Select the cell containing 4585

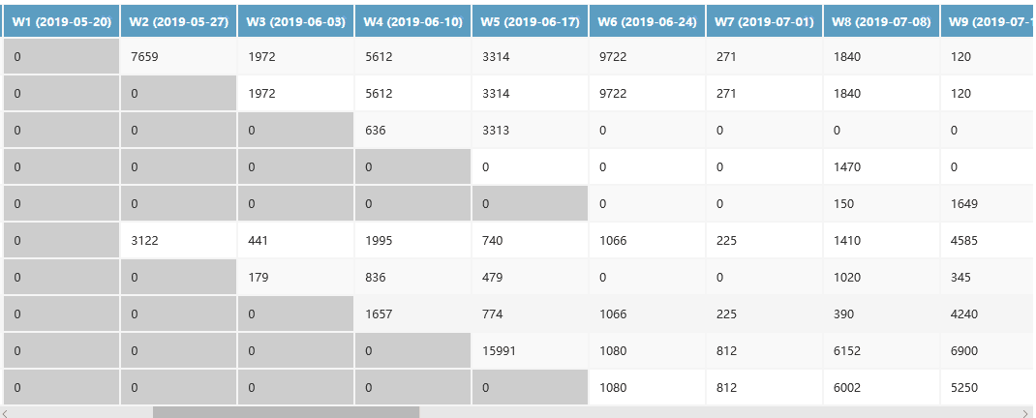pos(986,241)
